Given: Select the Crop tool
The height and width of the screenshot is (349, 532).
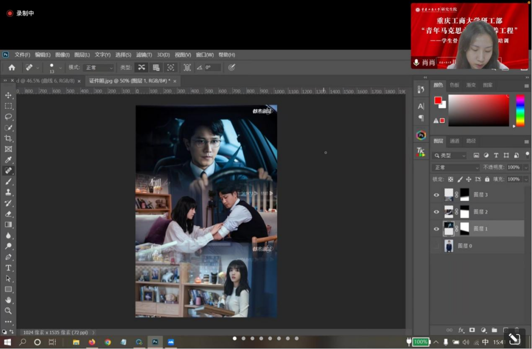Looking at the screenshot, I should pyautogui.click(x=8, y=138).
